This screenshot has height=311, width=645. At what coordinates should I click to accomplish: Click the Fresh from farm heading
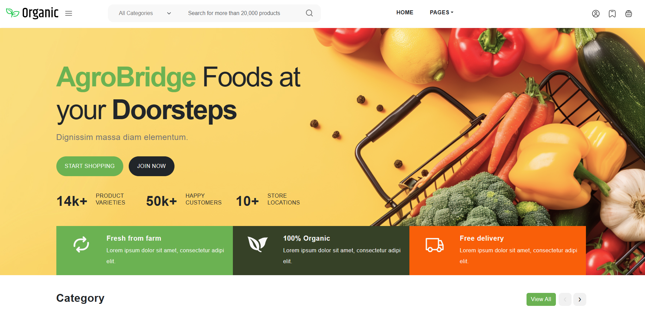(x=134, y=238)
